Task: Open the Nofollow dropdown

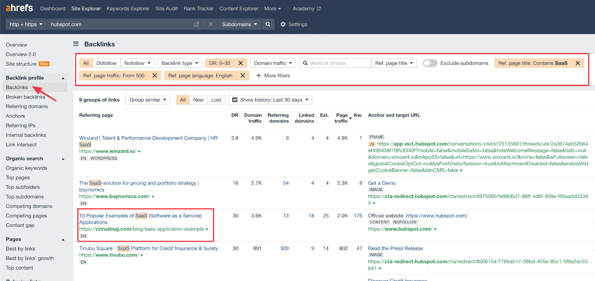Action: click(137, 63)
